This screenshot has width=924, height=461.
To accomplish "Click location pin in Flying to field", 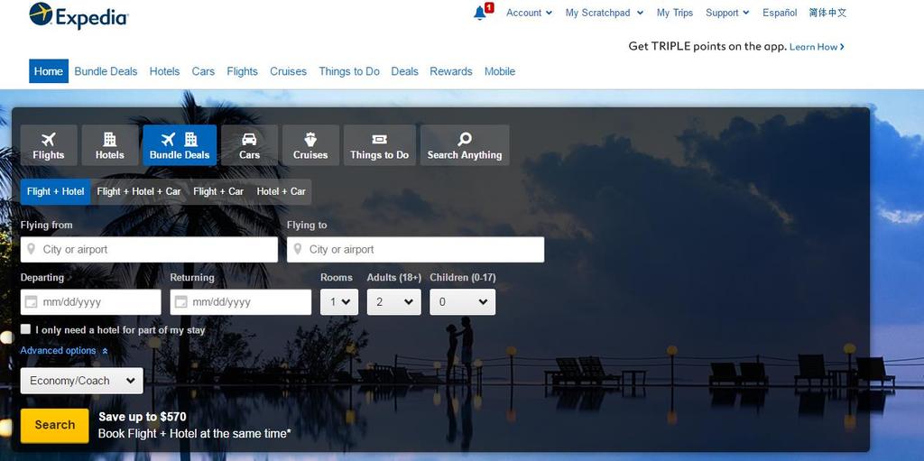I will [x=298, y=249].
